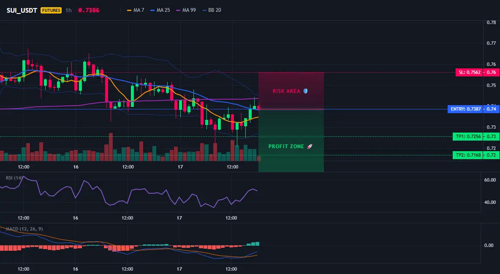
Task: Toggle the MA 7 legend entry
Action: tap(136, 10)
